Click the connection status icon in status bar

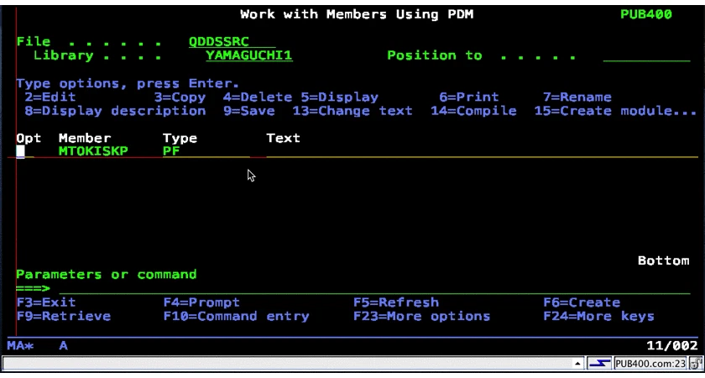pyautogui.click(x=600, y=364)
